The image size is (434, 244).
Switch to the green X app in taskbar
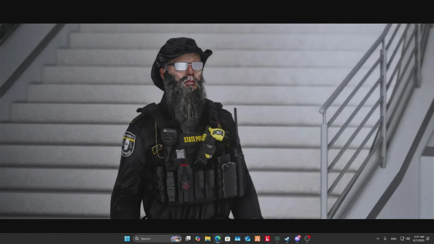click(x=277, y=239)
